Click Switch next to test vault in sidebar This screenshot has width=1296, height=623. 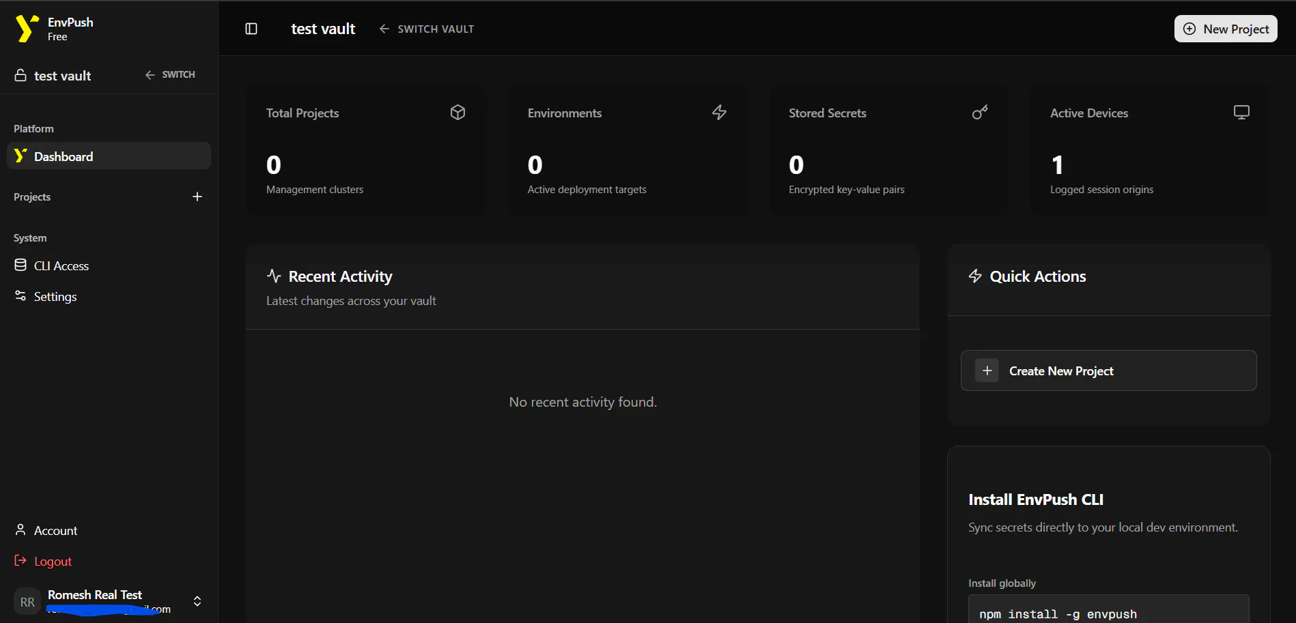coord(170,74)
